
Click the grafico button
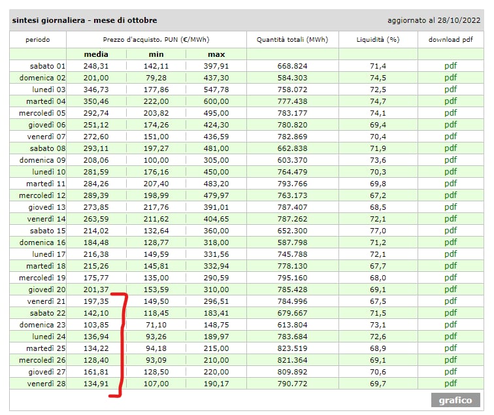click(455, 400)
